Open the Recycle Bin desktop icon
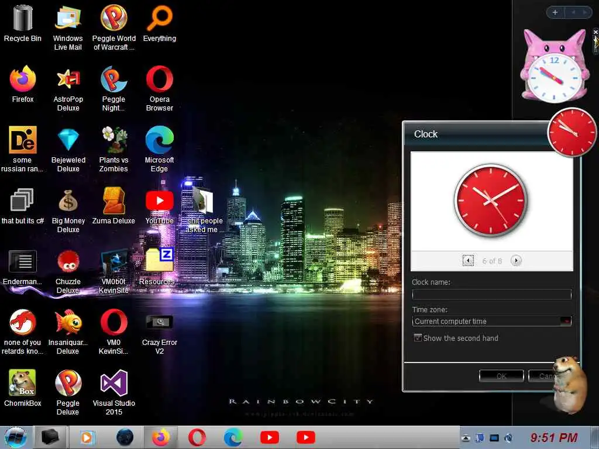This screenshot has height=449, width=599. (x=23, y=23)
